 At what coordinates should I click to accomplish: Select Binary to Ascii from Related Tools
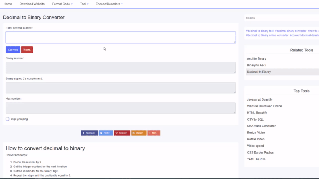(x=256, y=65)
